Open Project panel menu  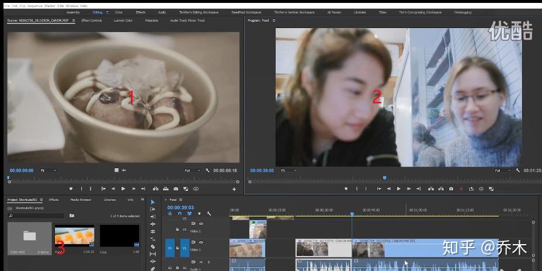click(41, 200)
